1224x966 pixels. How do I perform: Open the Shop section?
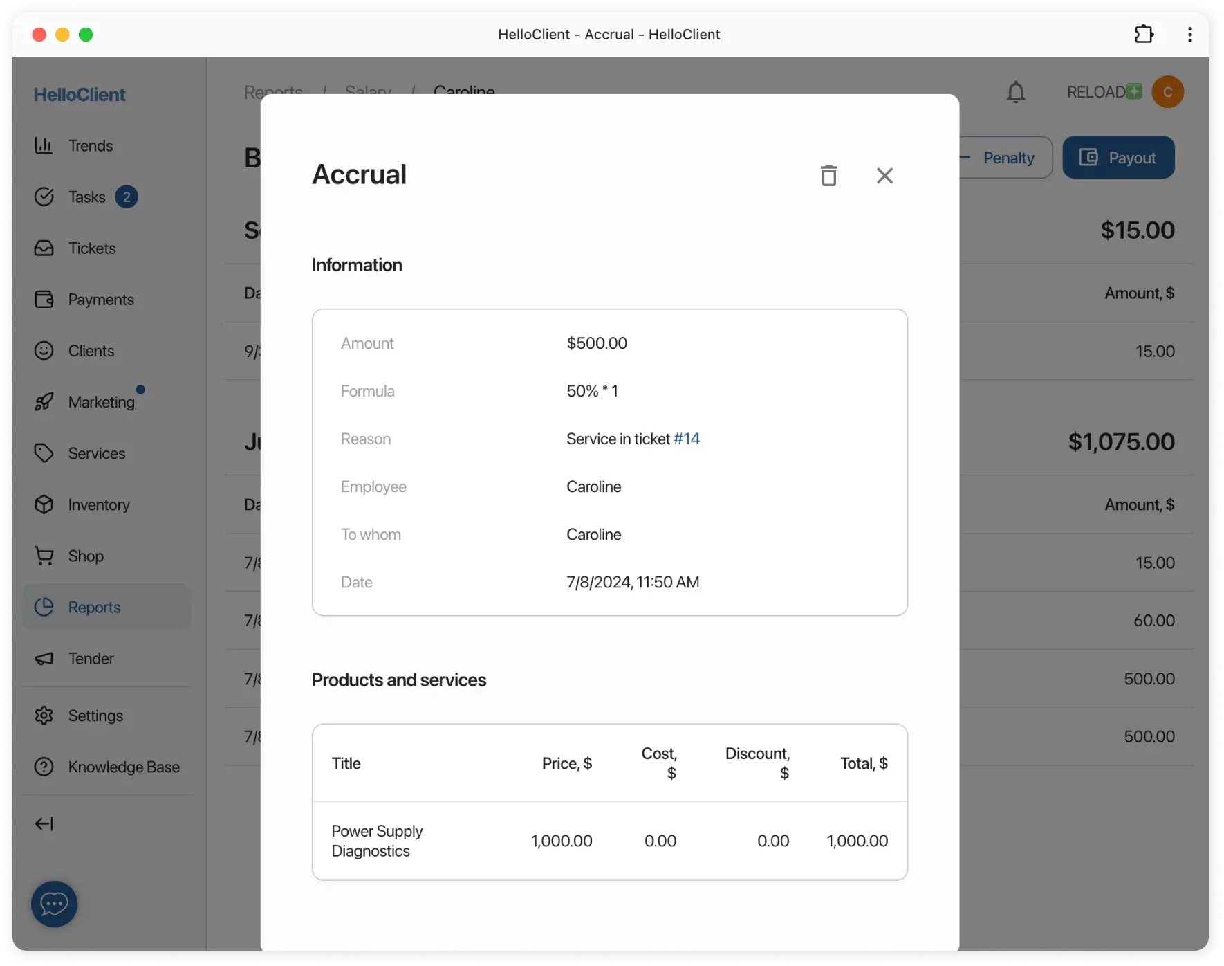tap(84, 556)
